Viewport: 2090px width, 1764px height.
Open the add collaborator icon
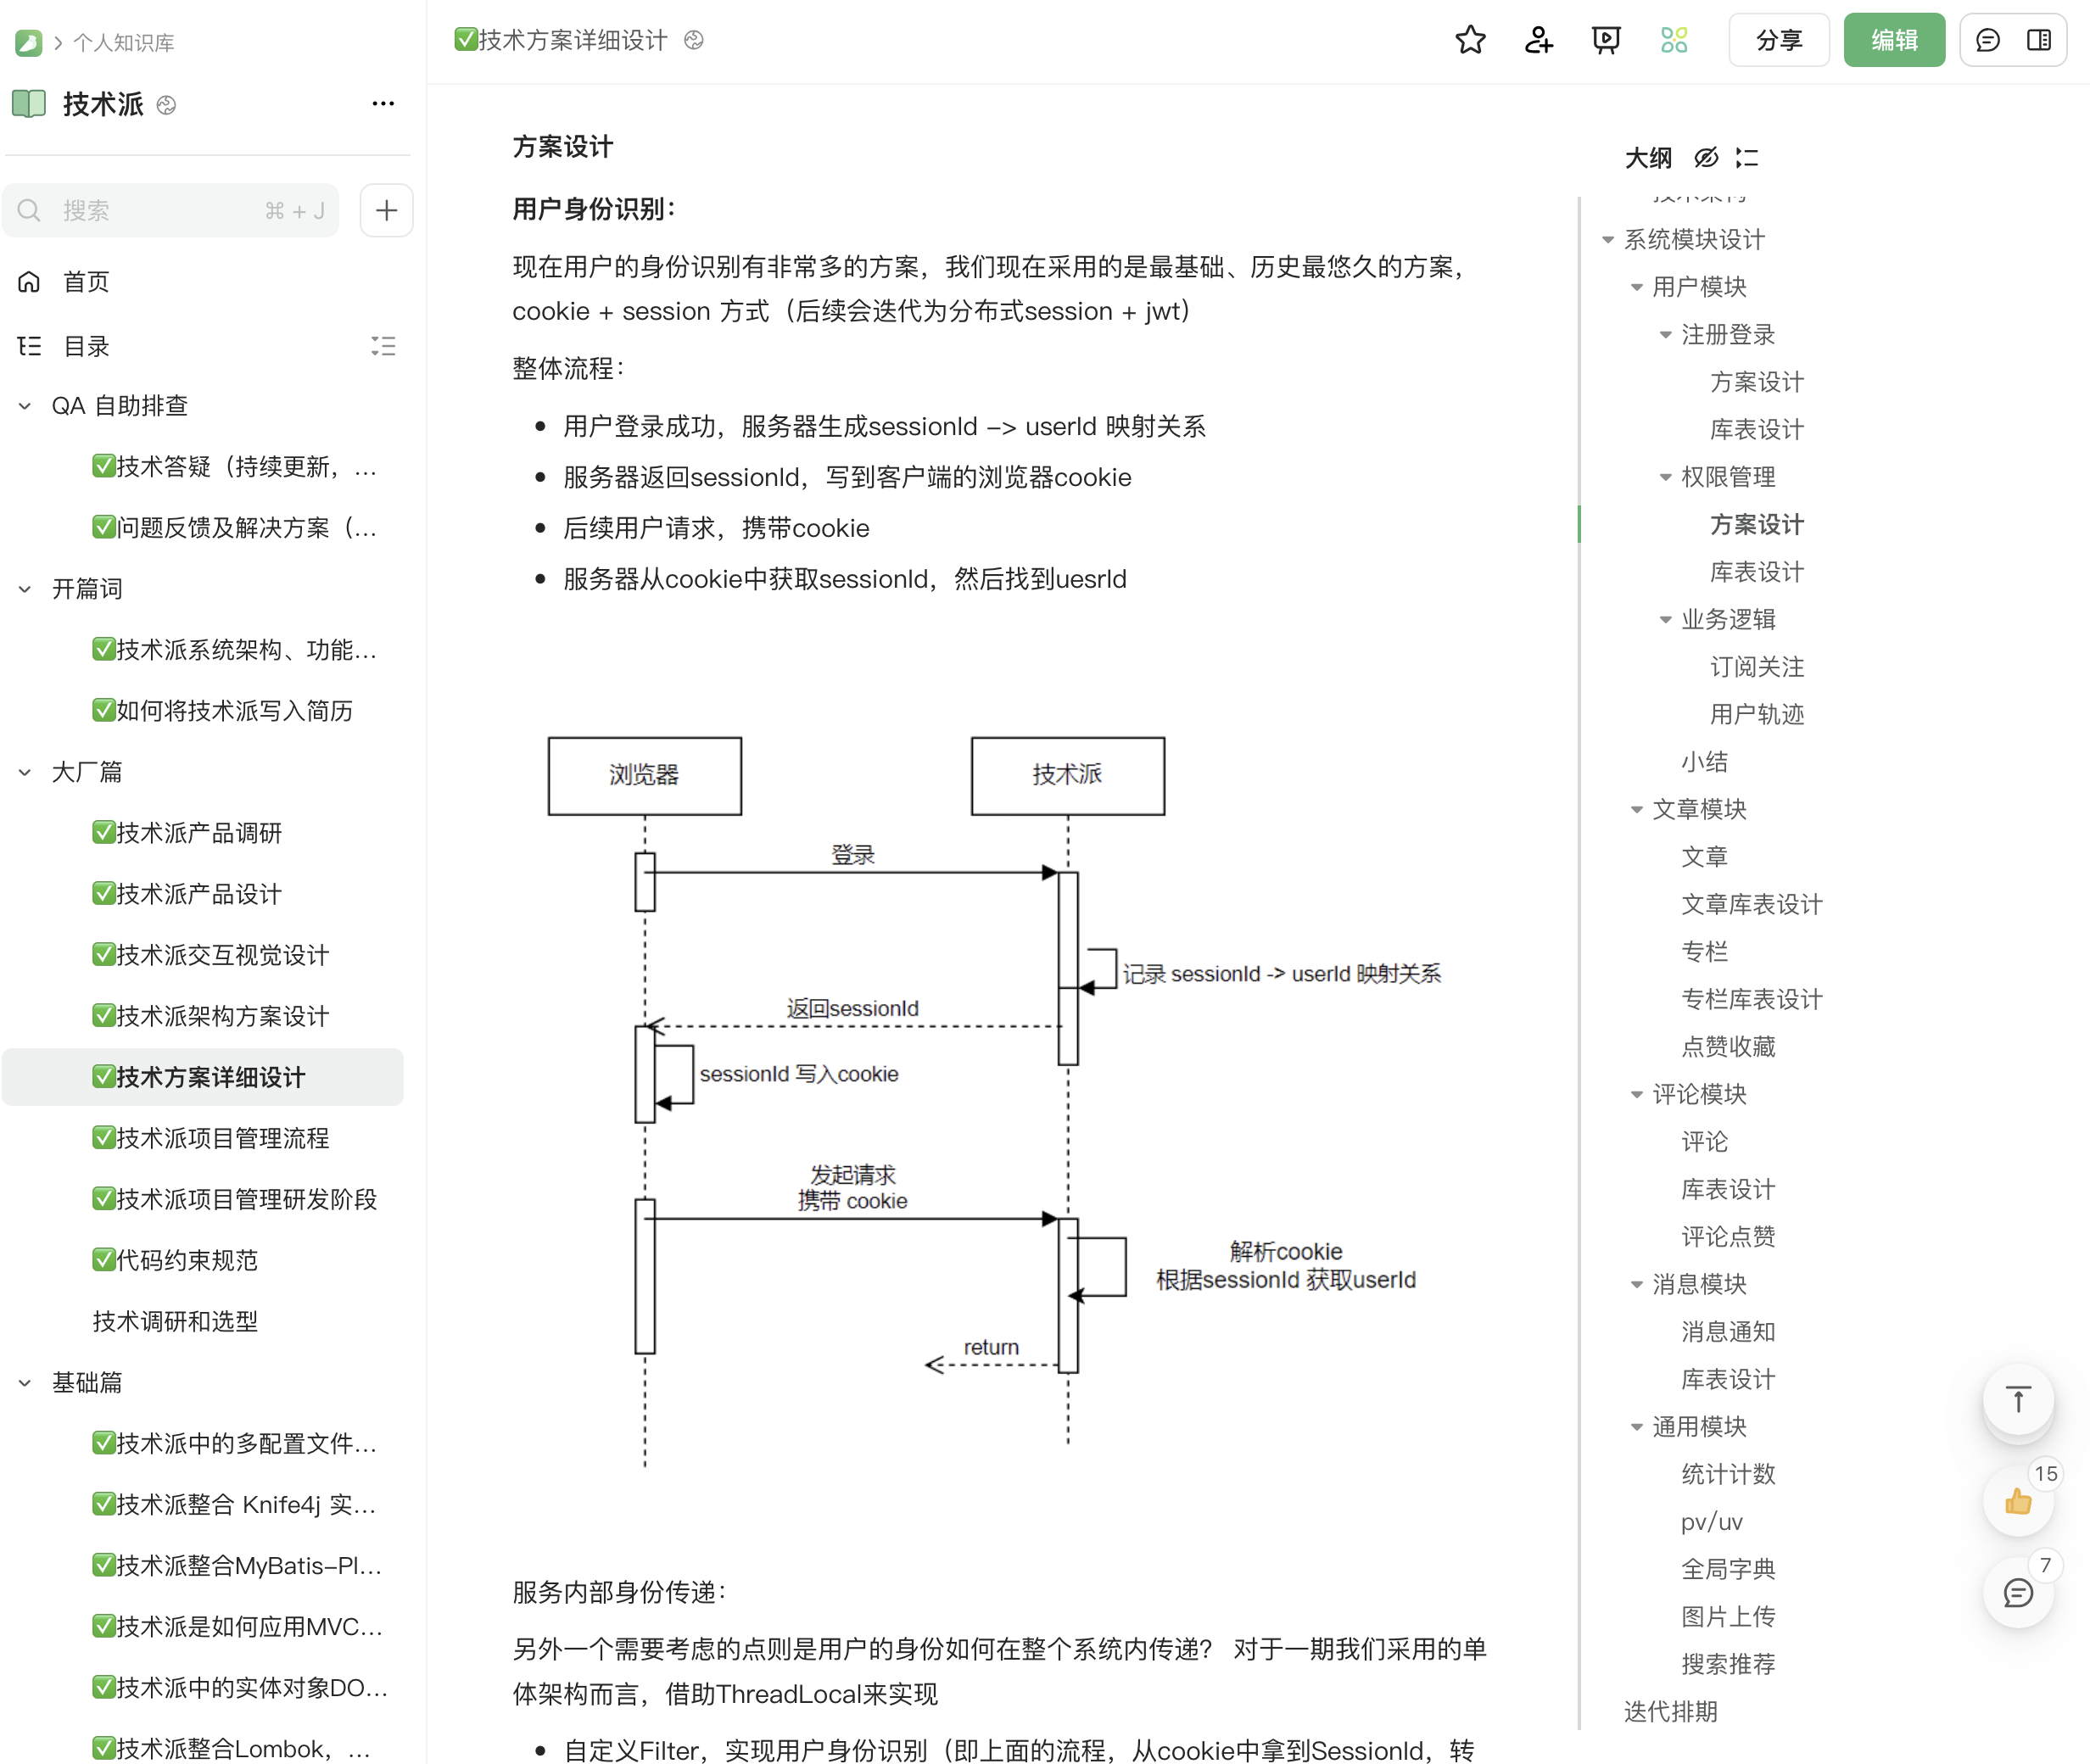coord(1537,40)
